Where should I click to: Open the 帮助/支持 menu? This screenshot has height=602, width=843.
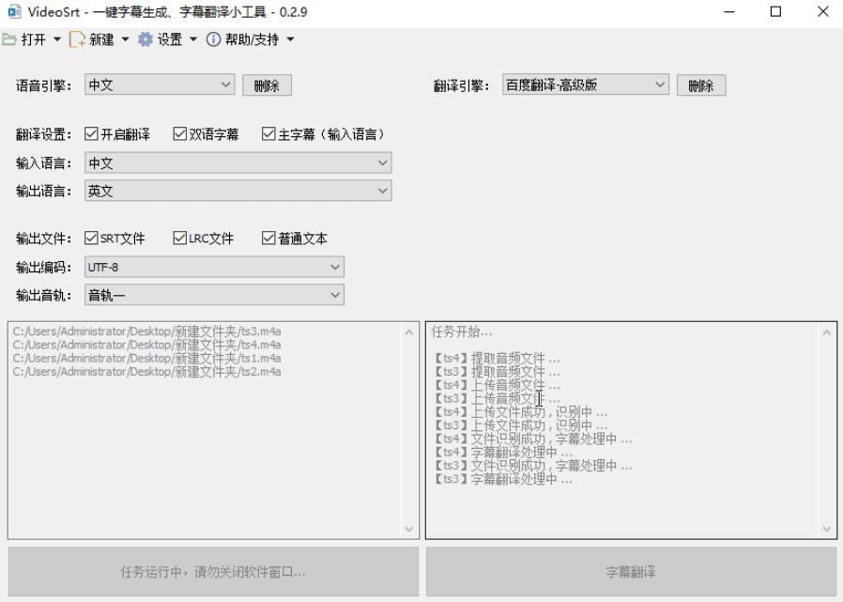point(253,39)
